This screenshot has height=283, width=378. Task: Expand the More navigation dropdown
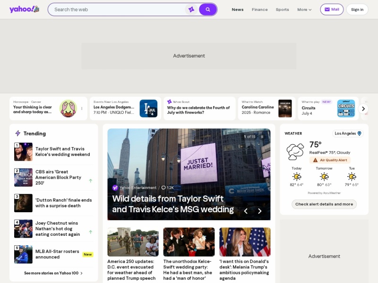pyautogui.click(x=304, y=9)
